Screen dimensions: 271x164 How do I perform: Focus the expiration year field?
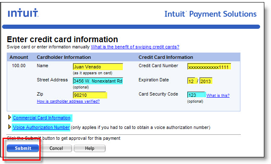pyautogui.click(x=206, y=81)
